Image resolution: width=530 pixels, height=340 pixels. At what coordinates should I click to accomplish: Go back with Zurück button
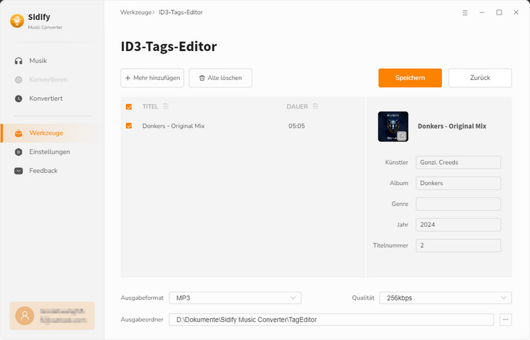click(x=480, y=78)
